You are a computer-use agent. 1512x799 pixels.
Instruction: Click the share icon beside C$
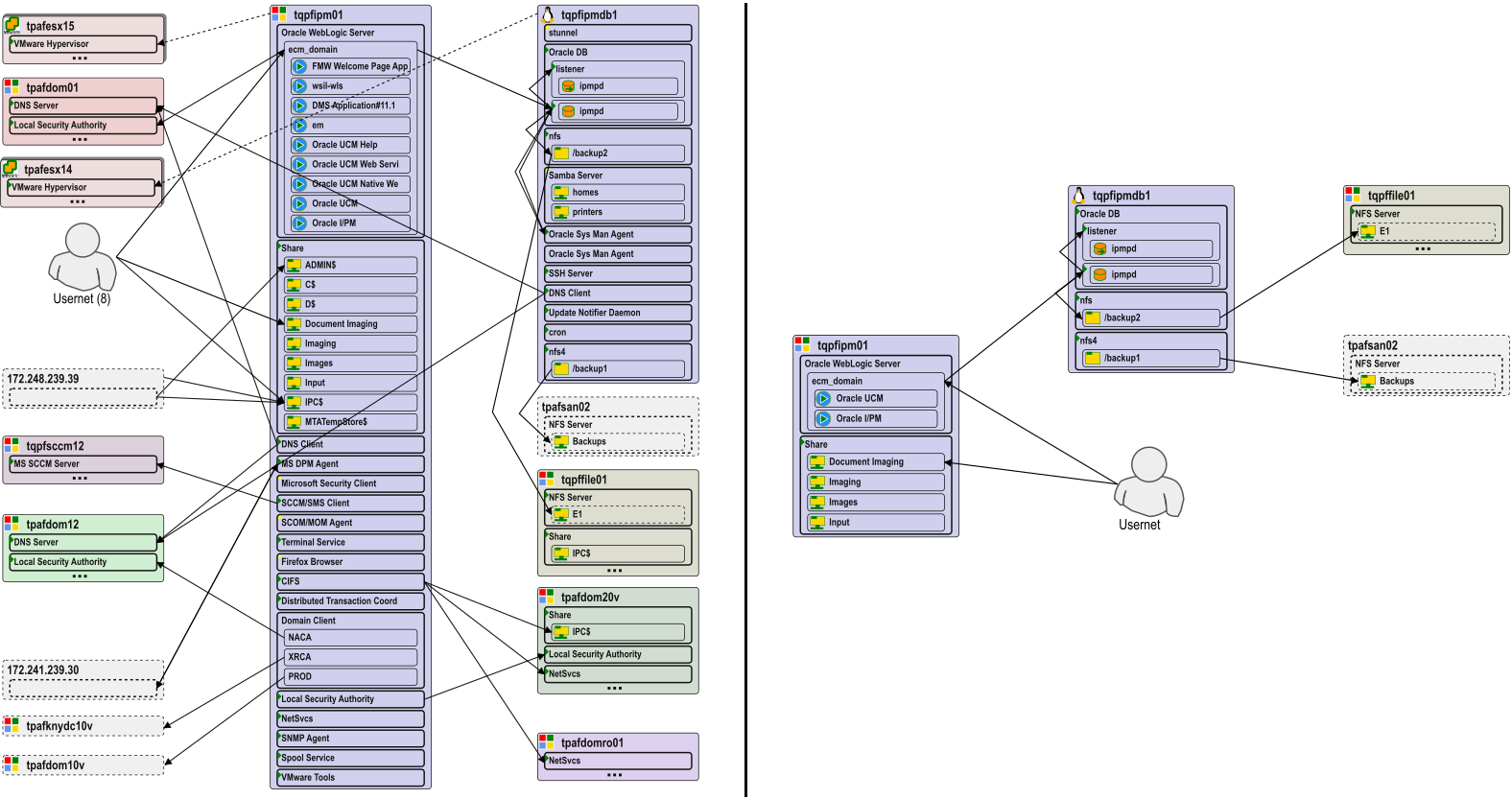coord(294,285)
